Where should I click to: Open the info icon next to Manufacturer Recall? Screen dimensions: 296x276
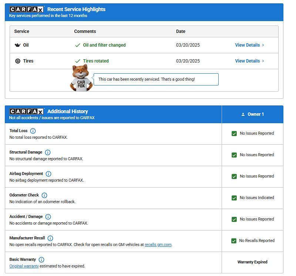pos(50,238)
